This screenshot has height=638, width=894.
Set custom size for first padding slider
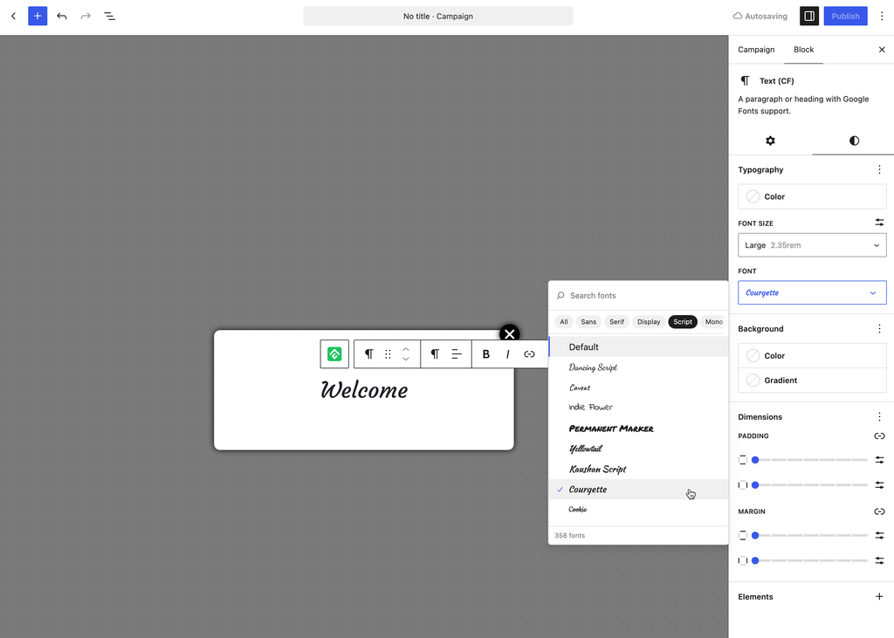pyautogui.click(x=879, y=460)
